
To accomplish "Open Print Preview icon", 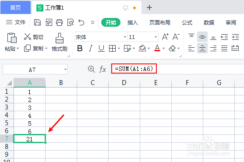I will (71, 22).
